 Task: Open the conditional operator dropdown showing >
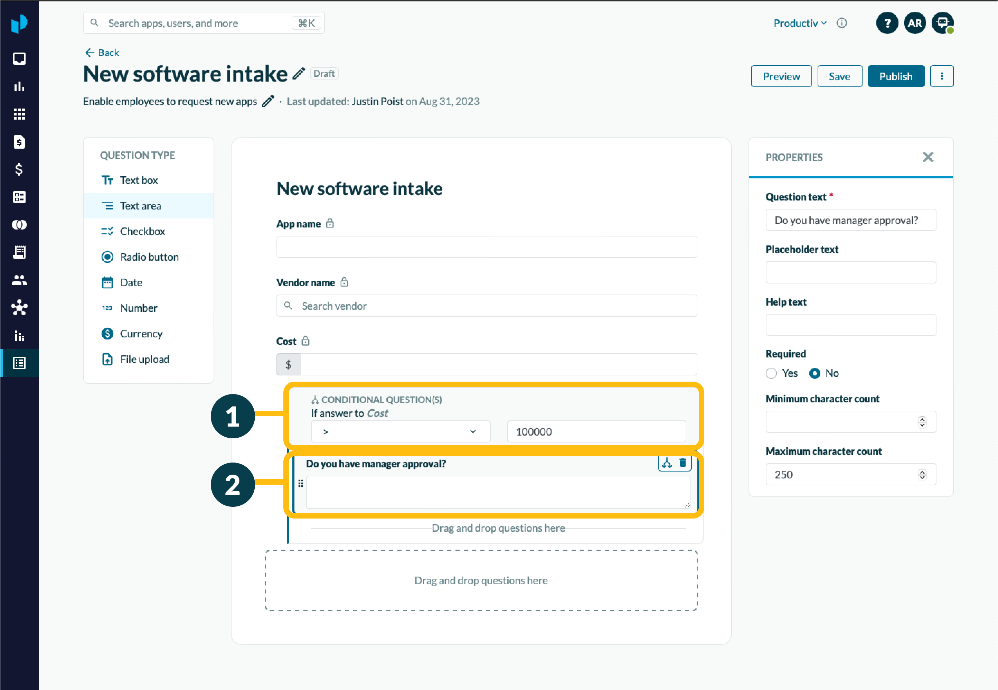coord(400,431)
